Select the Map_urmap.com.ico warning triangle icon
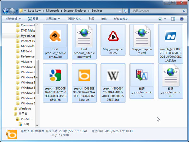 (x=113, y=36)
